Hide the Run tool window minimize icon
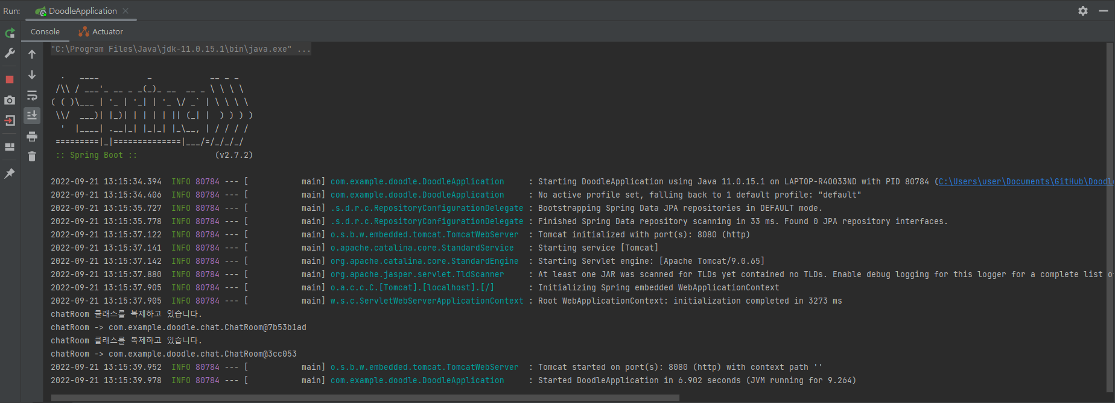 1104,11
